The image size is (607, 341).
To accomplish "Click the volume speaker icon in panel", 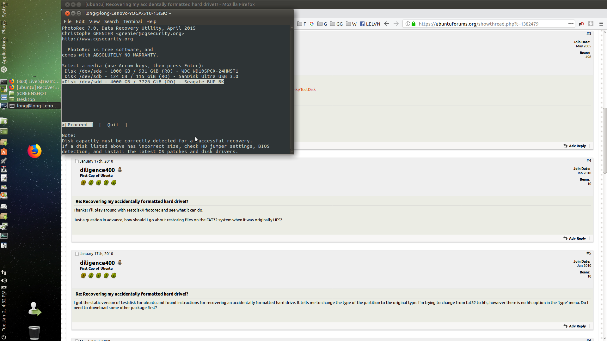I will (x=4, y=281).
